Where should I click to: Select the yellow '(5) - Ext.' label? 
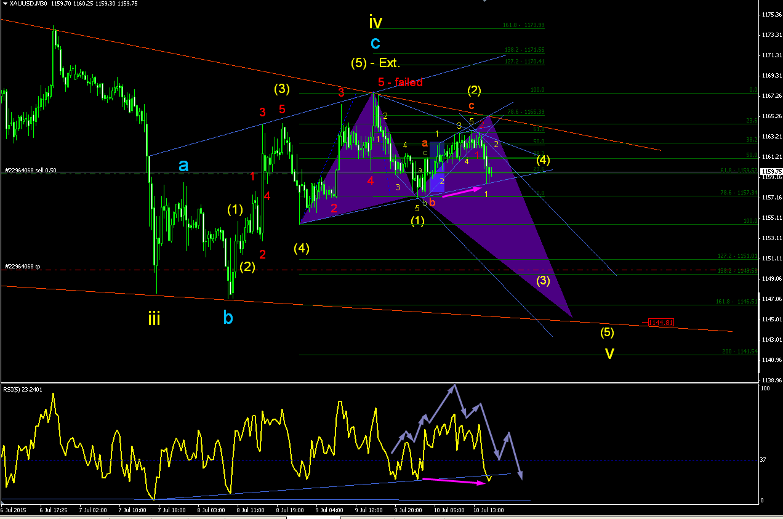[x=375, y=63]
